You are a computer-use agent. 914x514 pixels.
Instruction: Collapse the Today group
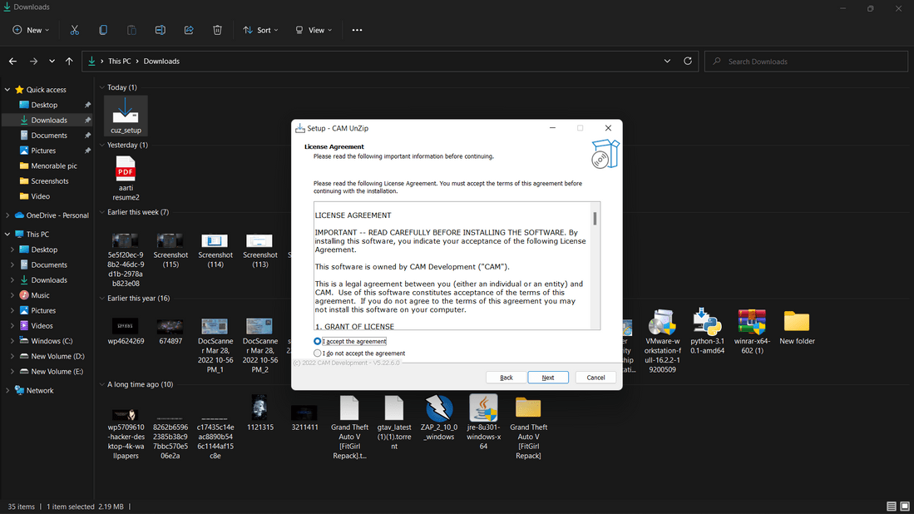pyautogui.click(x=102, y=87)
